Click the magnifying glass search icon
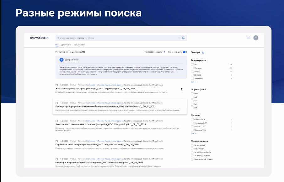284x182 pixels. pos(184,38)
